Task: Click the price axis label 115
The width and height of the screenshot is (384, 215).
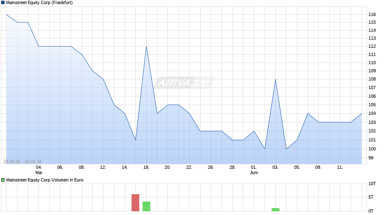Action: pos(372,22)
